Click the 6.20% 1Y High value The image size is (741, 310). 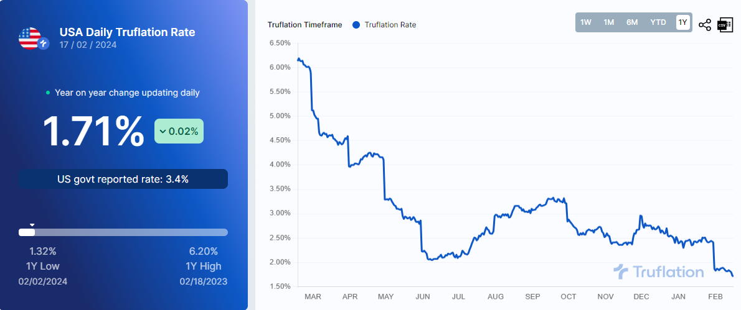point(204,251)
